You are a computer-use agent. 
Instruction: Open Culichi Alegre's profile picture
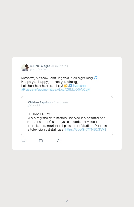tap(25, 68)
